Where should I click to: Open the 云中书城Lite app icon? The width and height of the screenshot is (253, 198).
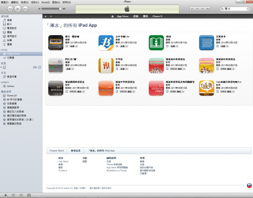coord(106,43)
